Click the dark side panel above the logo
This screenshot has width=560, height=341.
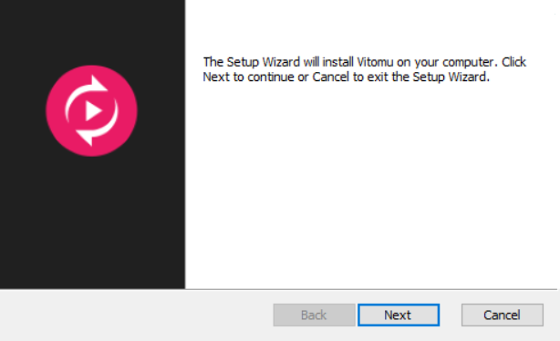click(x=92, y=32)
